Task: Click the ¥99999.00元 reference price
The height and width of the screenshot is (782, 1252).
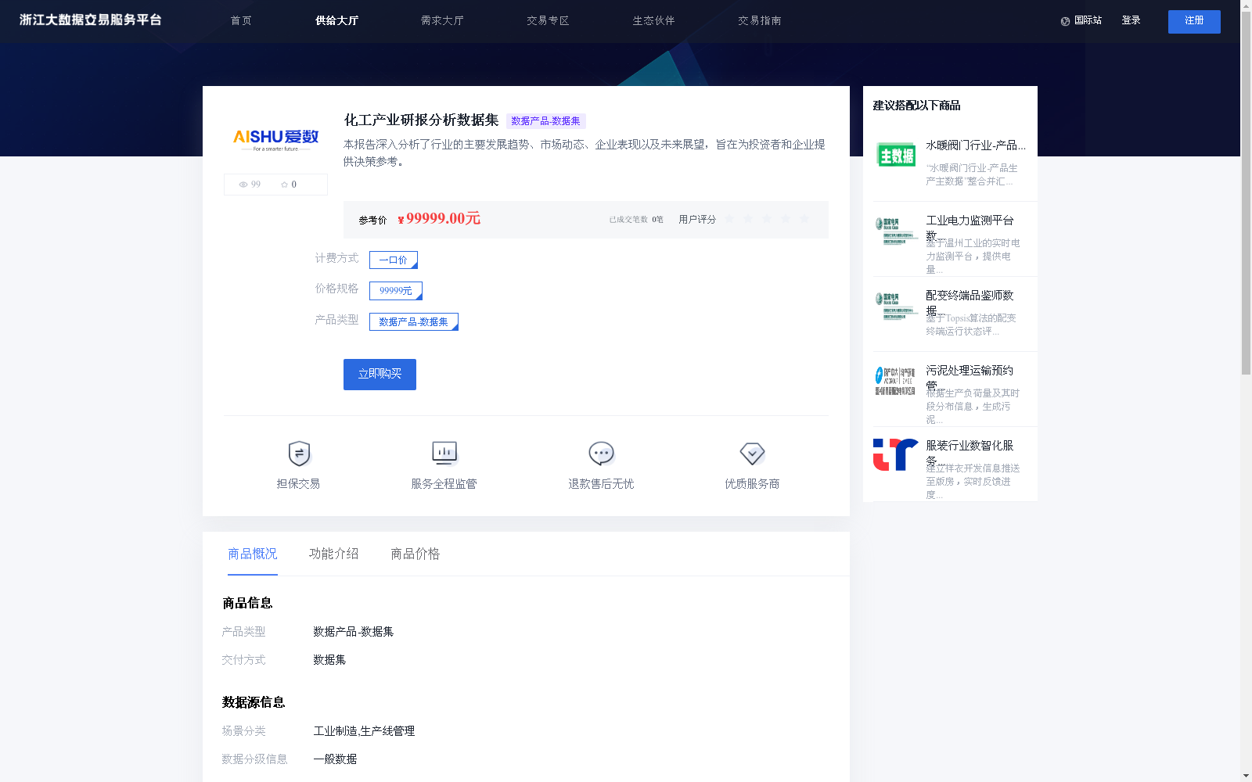Action: pyautogui.click(x=439, y=219)
